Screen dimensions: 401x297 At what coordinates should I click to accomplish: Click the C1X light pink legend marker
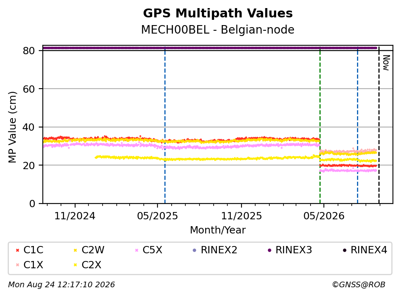17,265
